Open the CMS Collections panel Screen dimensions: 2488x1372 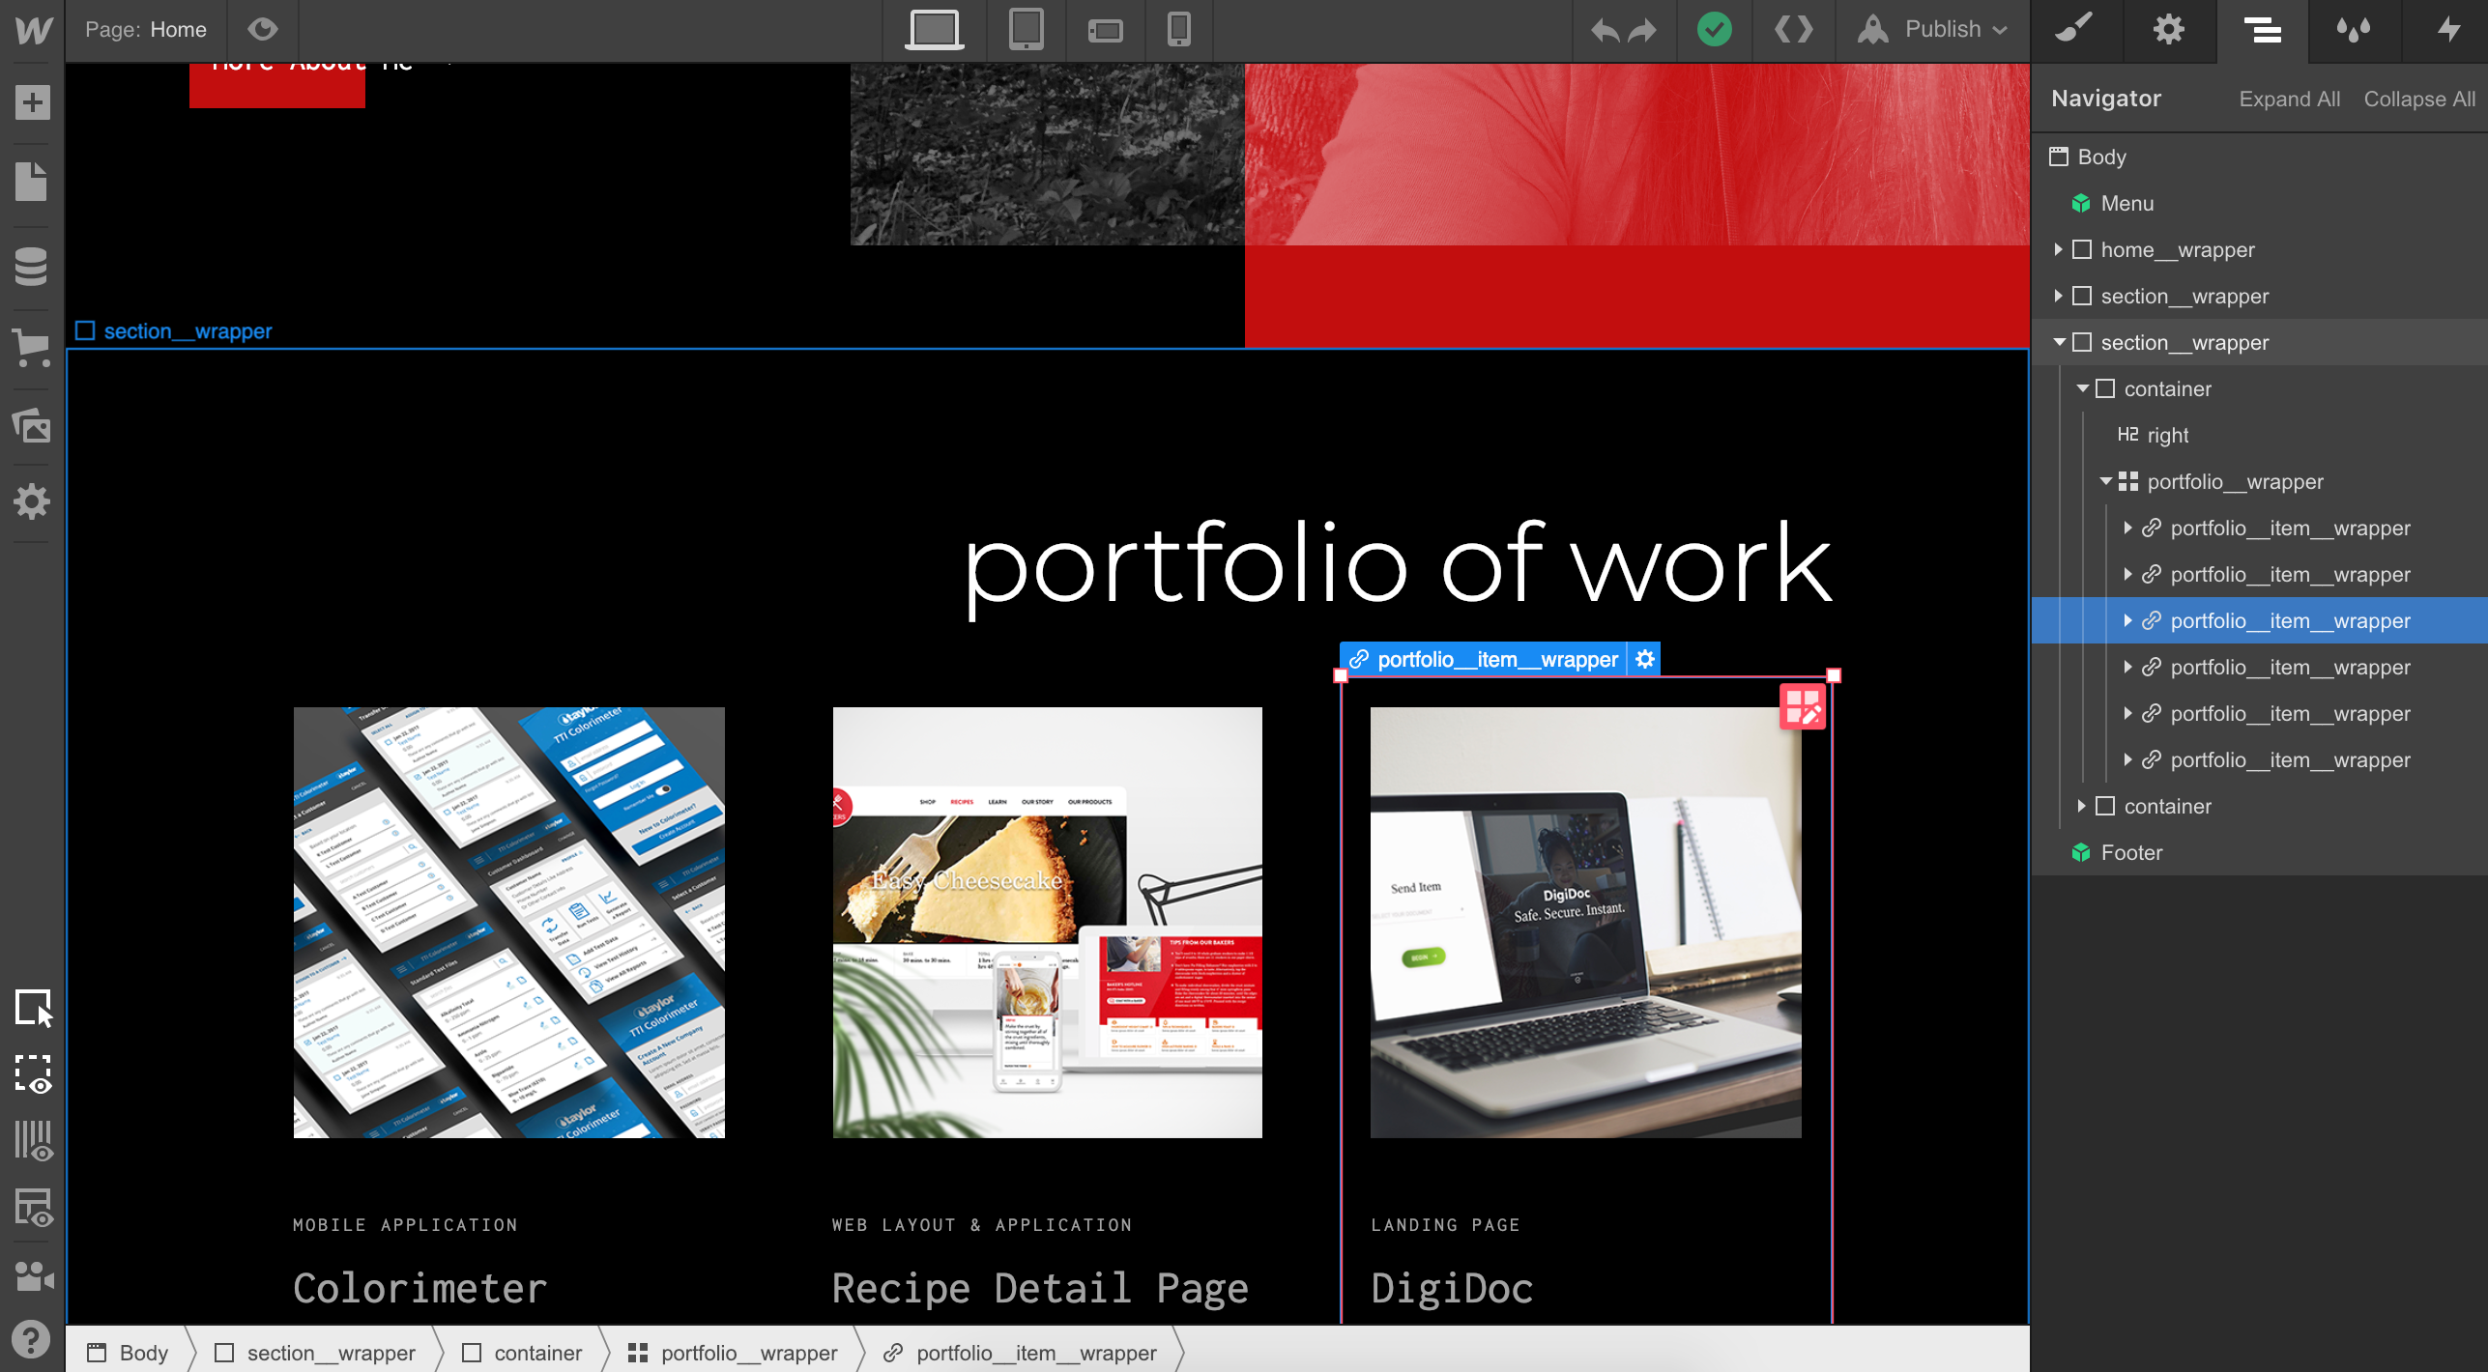(x=32, y=267)
